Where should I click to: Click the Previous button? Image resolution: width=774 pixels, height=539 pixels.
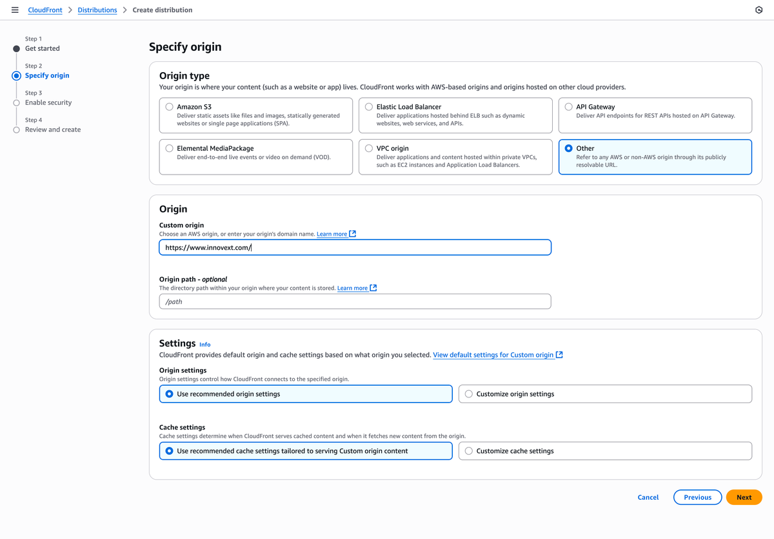point(697,497)
